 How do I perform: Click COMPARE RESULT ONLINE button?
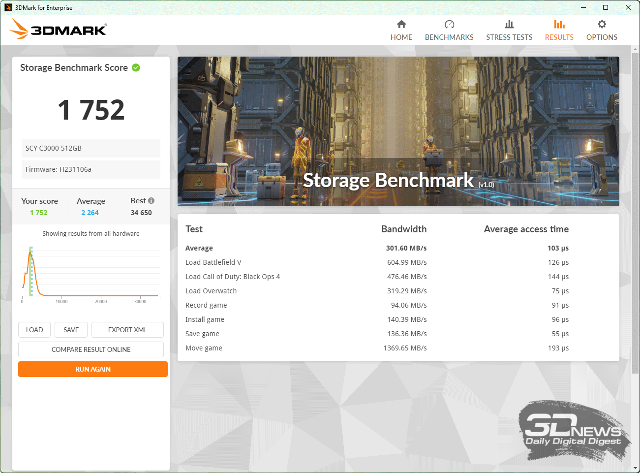91,349
